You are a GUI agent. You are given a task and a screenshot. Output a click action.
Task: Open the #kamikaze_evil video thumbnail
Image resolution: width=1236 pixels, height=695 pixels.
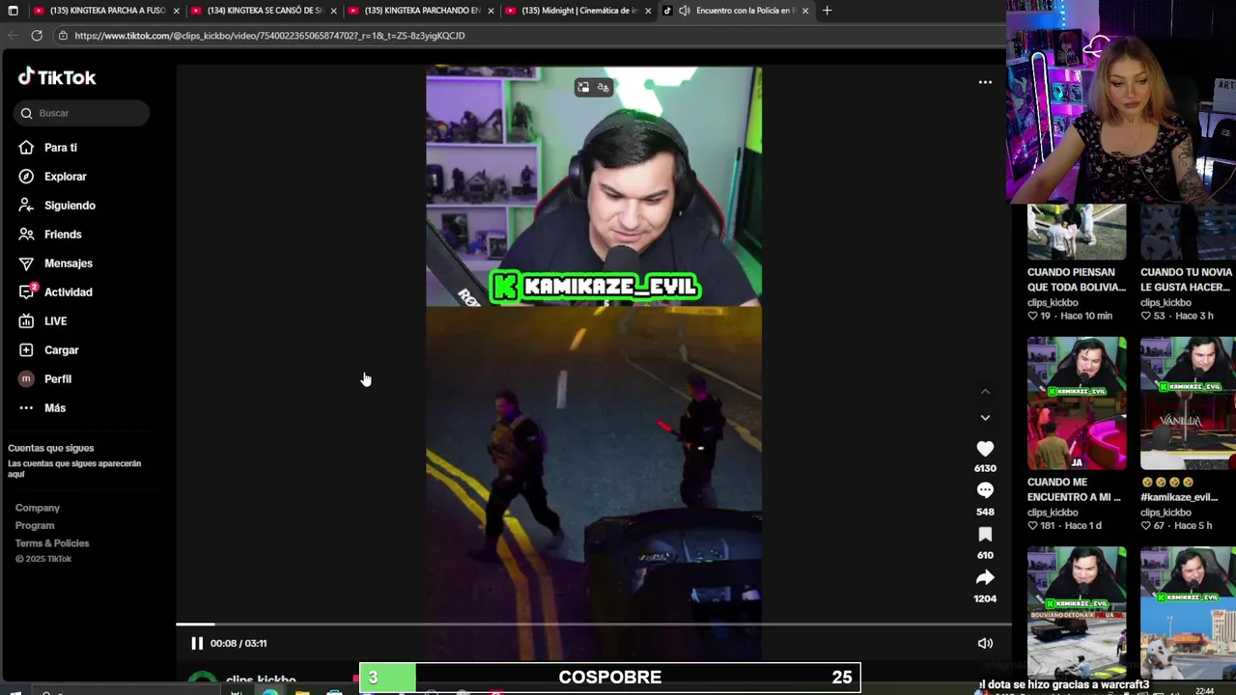1188,403
